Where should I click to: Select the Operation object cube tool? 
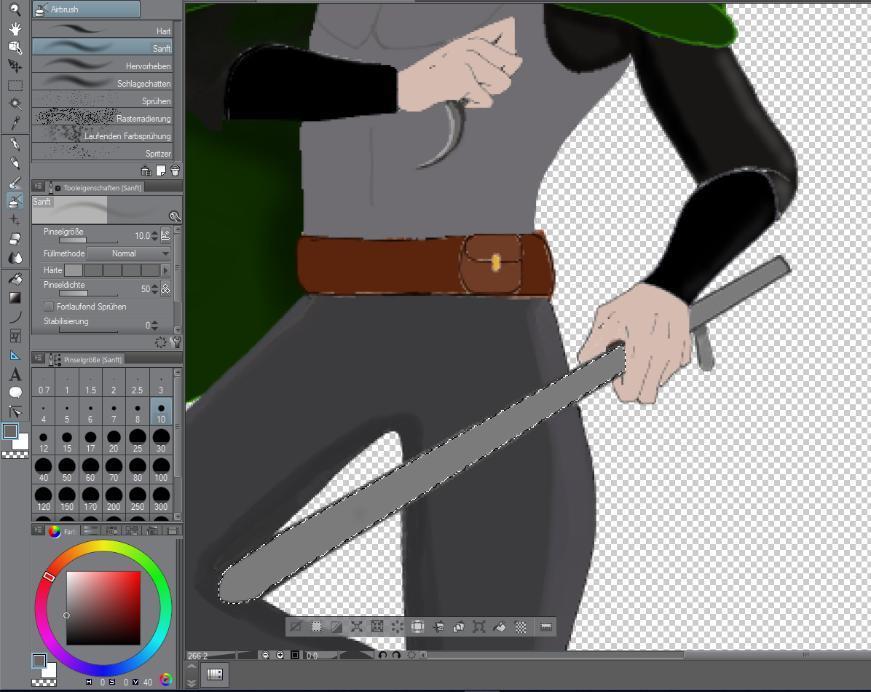click(x=15, y=48)
